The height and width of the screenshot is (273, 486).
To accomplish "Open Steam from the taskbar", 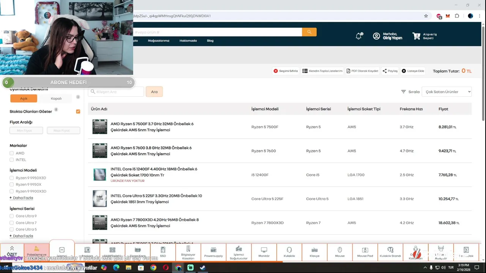I will coord(203,268).
